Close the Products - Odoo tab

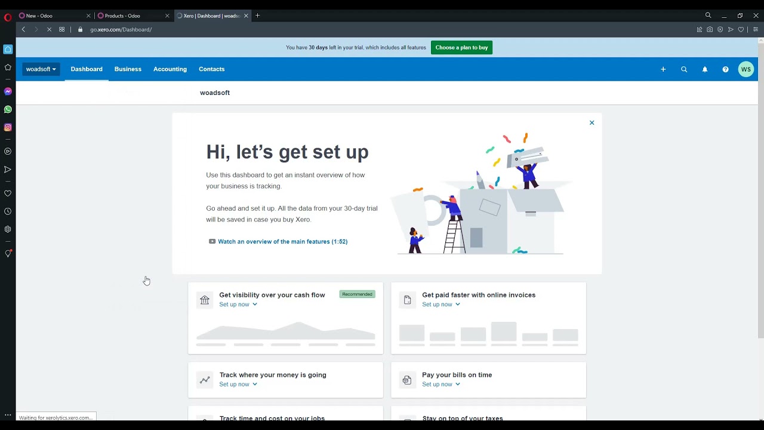point(167,16)
